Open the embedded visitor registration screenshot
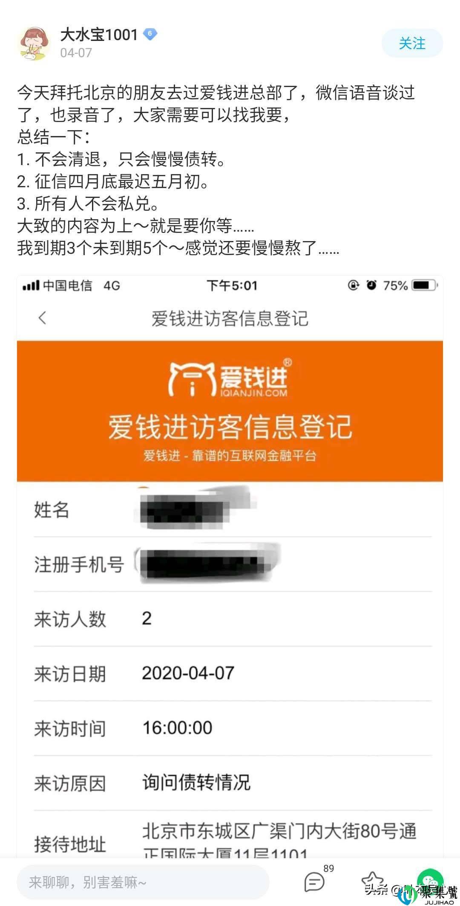Image resolution: width=460 pixels, height=906 pixels. tap(230, 567)
